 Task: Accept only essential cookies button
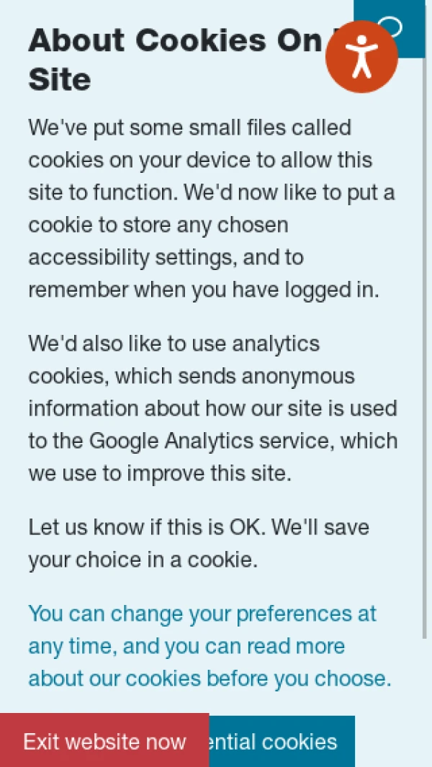pyautogui.click(x=282, y=742)
